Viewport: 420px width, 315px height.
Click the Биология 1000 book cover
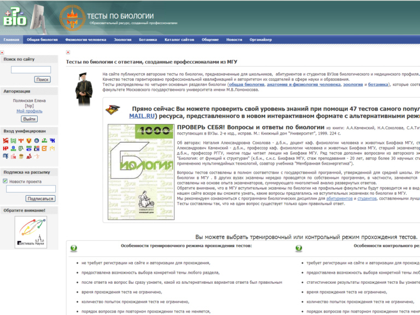(141, 172)
